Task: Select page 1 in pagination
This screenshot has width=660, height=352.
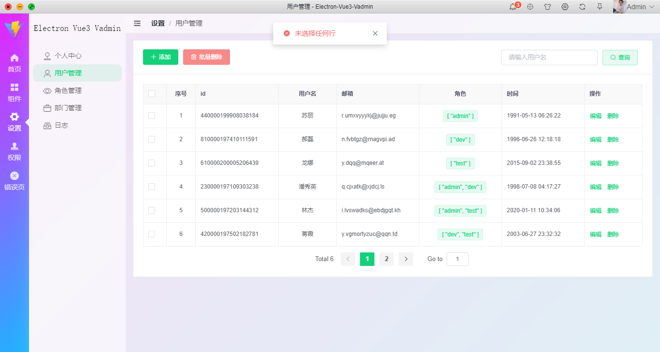Action: [x=367, y=259]
